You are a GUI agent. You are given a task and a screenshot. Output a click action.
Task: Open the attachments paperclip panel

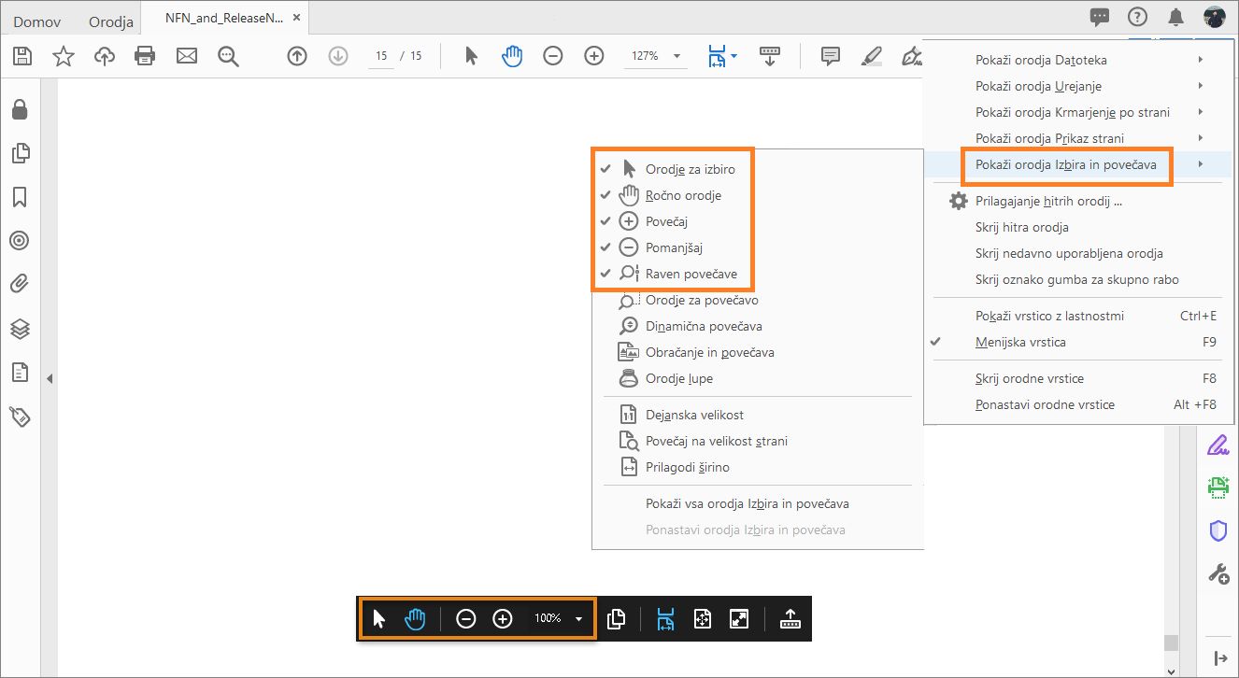coord(20,284)
